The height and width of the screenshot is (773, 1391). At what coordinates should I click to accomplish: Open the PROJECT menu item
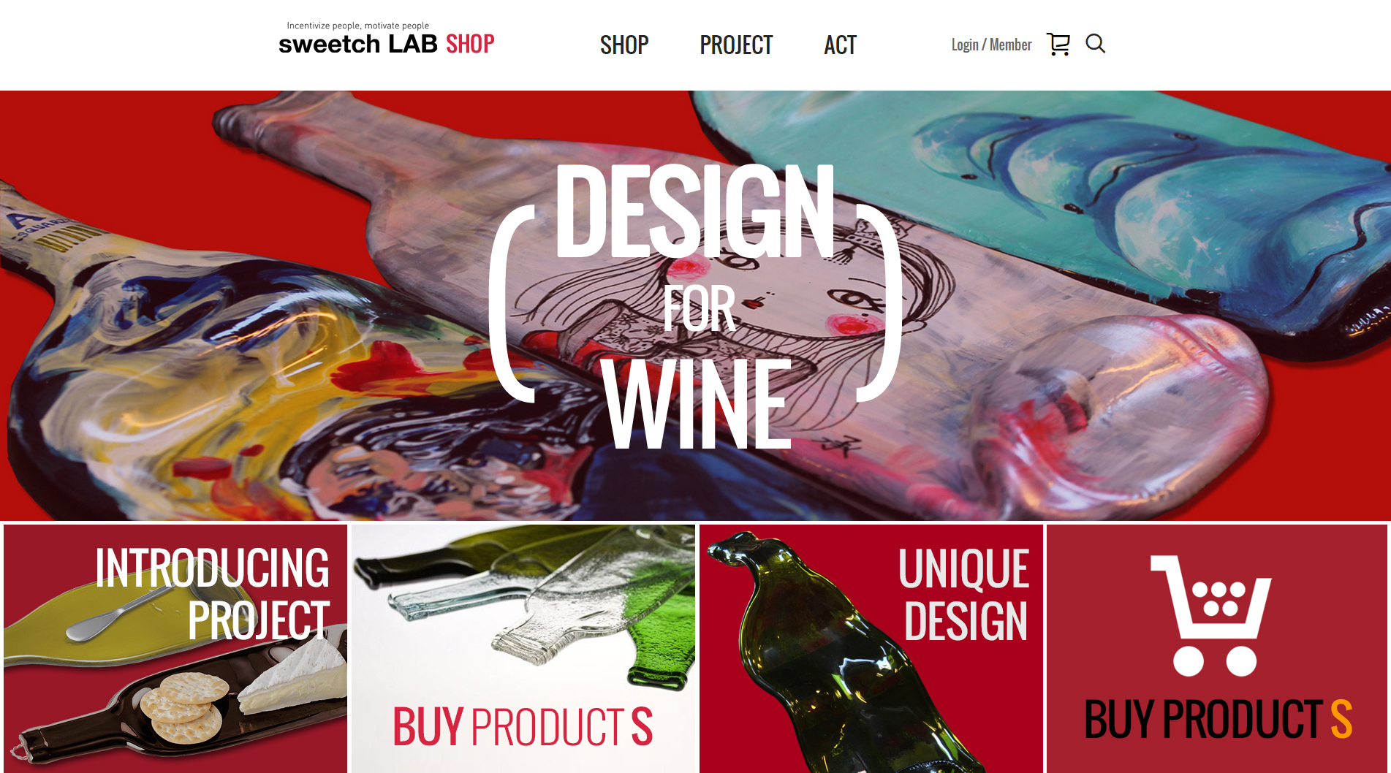(x=736, y=45)
